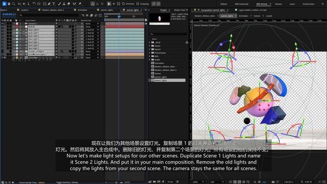Open the parent dropdown for Spot Light 8
The width and height of the screenshot is (327, 184).
(92, 30)
